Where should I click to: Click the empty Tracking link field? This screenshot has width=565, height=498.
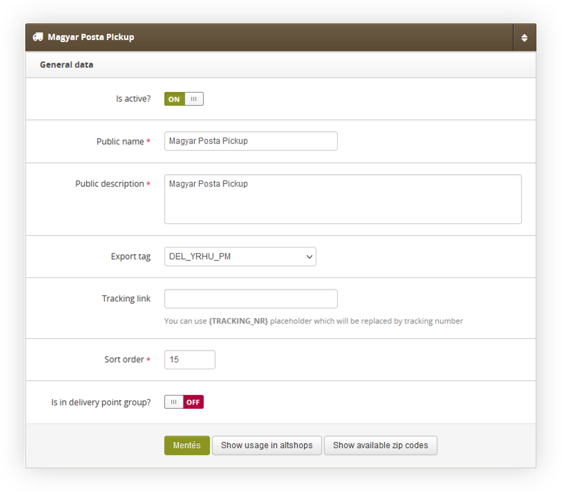click(x=251, y=298)
